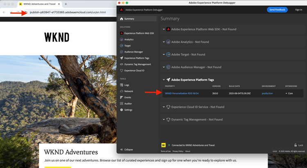
Task: Collapse Adobe Experience Platform Tags section
Action: coord(164,80)
